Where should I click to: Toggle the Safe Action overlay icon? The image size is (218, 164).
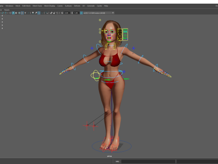pos(3,13)
